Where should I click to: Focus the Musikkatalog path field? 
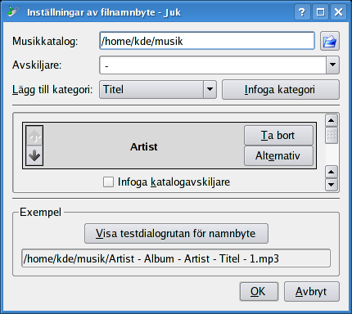[x=207, y=41]
